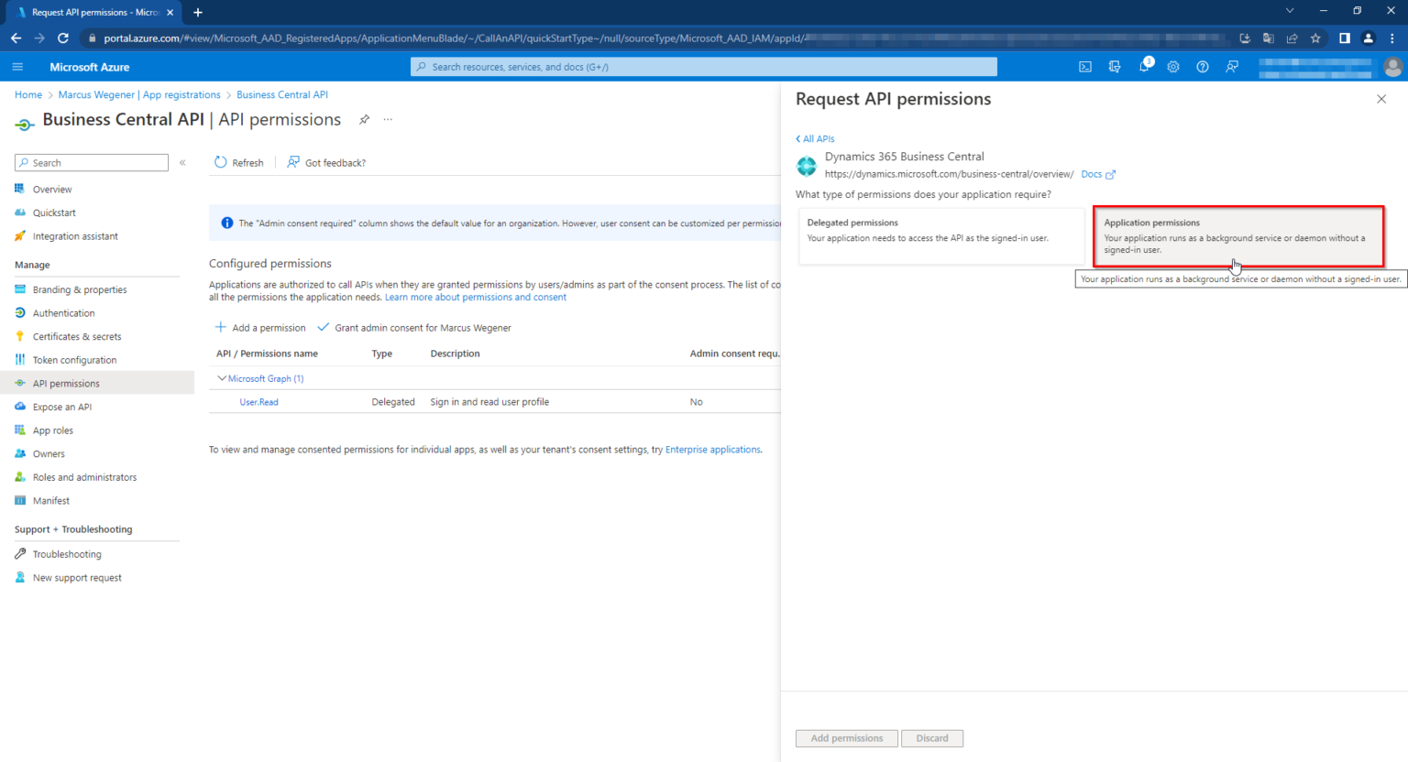The image size is (1408, 762).
Task: Select the Application permissions option
Action: pos(1238,235)
